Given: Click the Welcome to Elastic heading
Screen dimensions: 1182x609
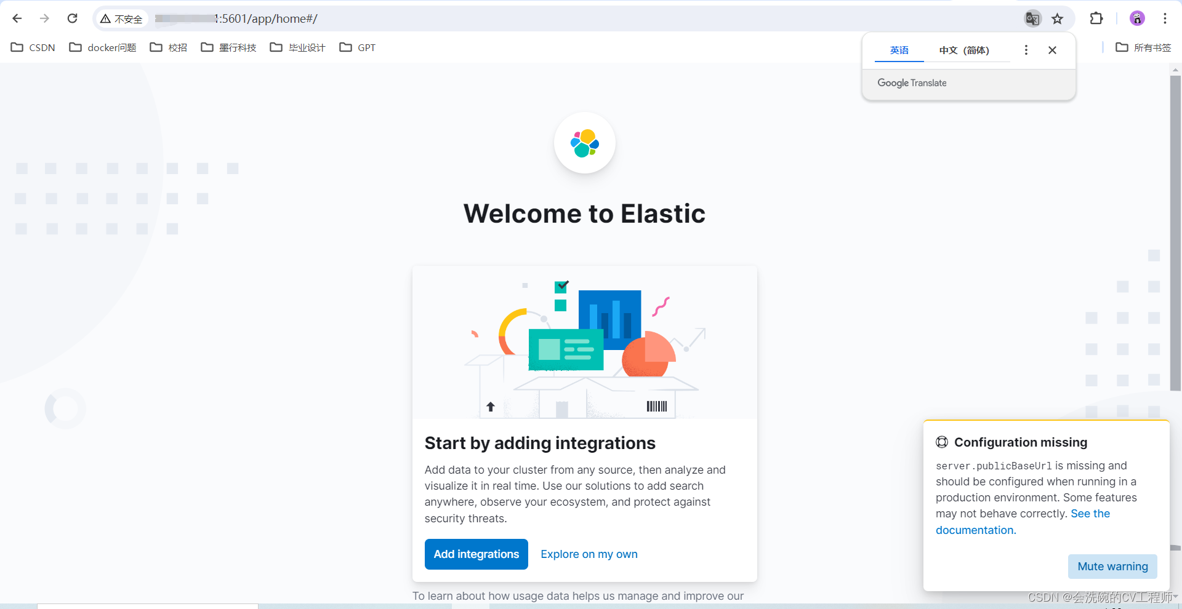Looking at the screenshot, I should pyautogui.click(x=585, y=214).
